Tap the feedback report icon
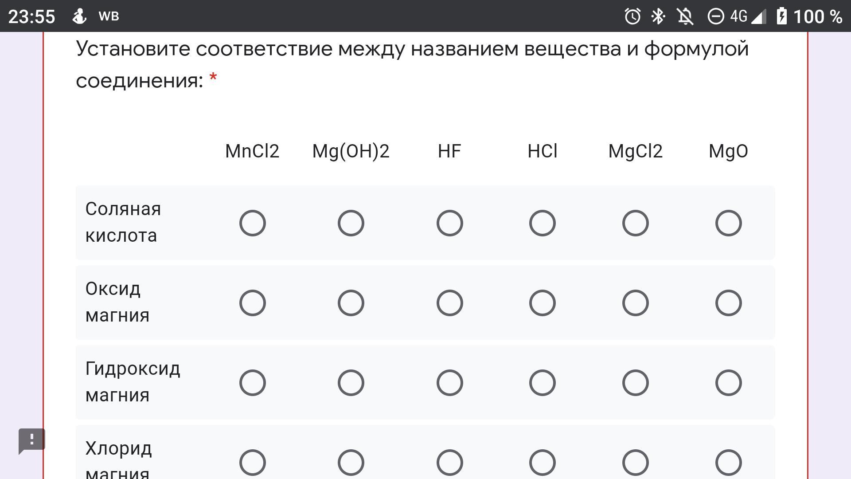851x479 pixels. tap(31, 441)
